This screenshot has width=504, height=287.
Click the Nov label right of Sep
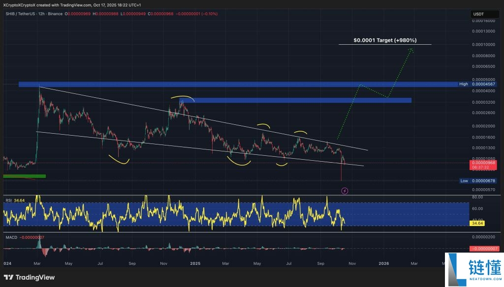(x=351, y=263)
